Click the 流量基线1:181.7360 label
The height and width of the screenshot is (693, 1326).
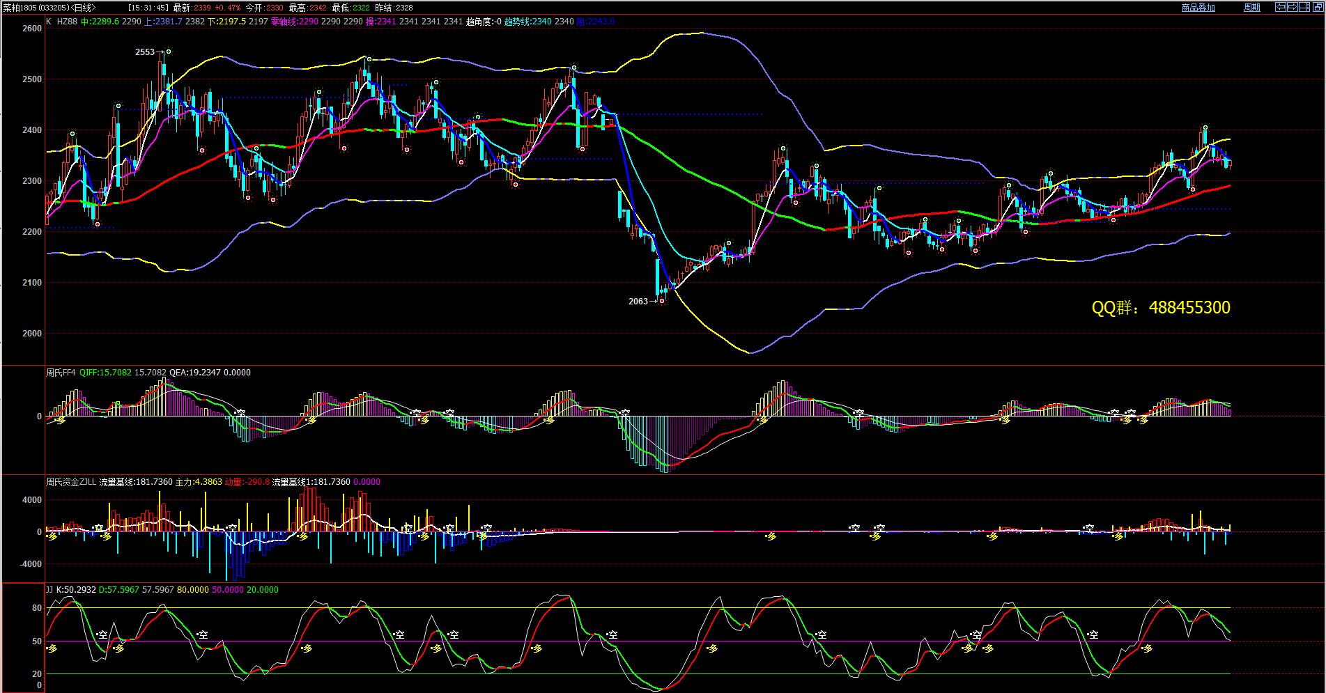(311, 482)
